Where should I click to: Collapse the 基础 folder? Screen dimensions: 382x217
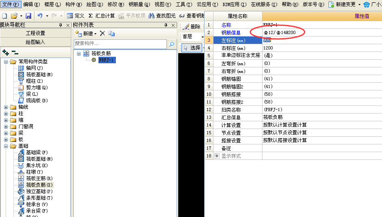click(x=6, y=146)
